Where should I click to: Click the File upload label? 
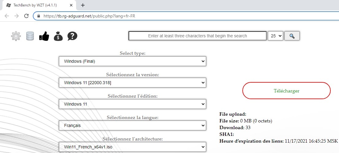point(233,114)
